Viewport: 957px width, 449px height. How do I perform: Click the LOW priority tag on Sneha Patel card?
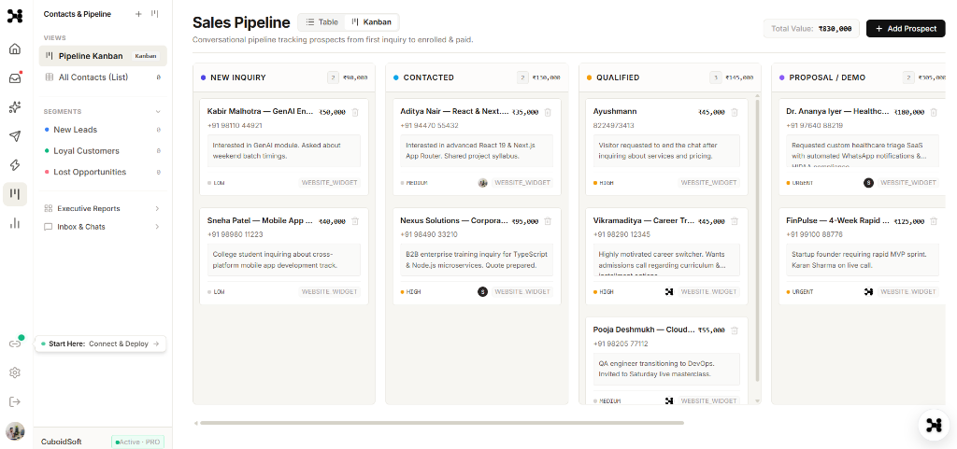pos(216,292)
